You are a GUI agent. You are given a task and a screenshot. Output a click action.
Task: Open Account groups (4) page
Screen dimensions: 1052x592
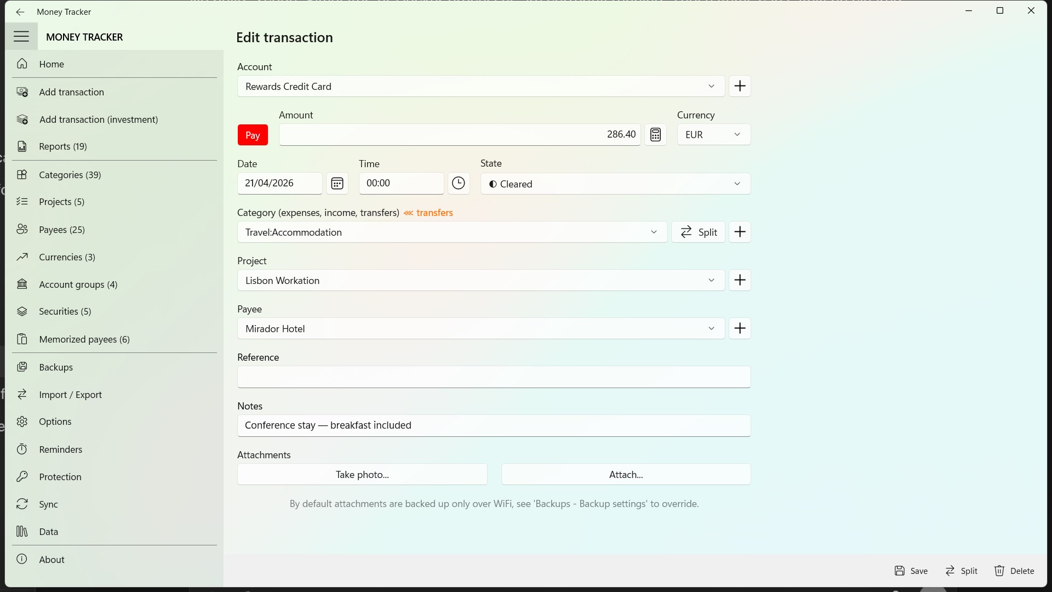click(115, 284)
